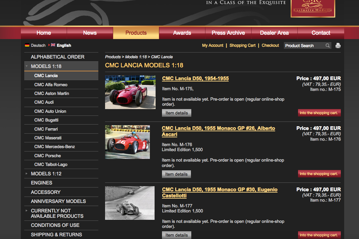Open the CMC Lancia D50 #30 Castellotti link
359x239 pixels.
point(219,193)
